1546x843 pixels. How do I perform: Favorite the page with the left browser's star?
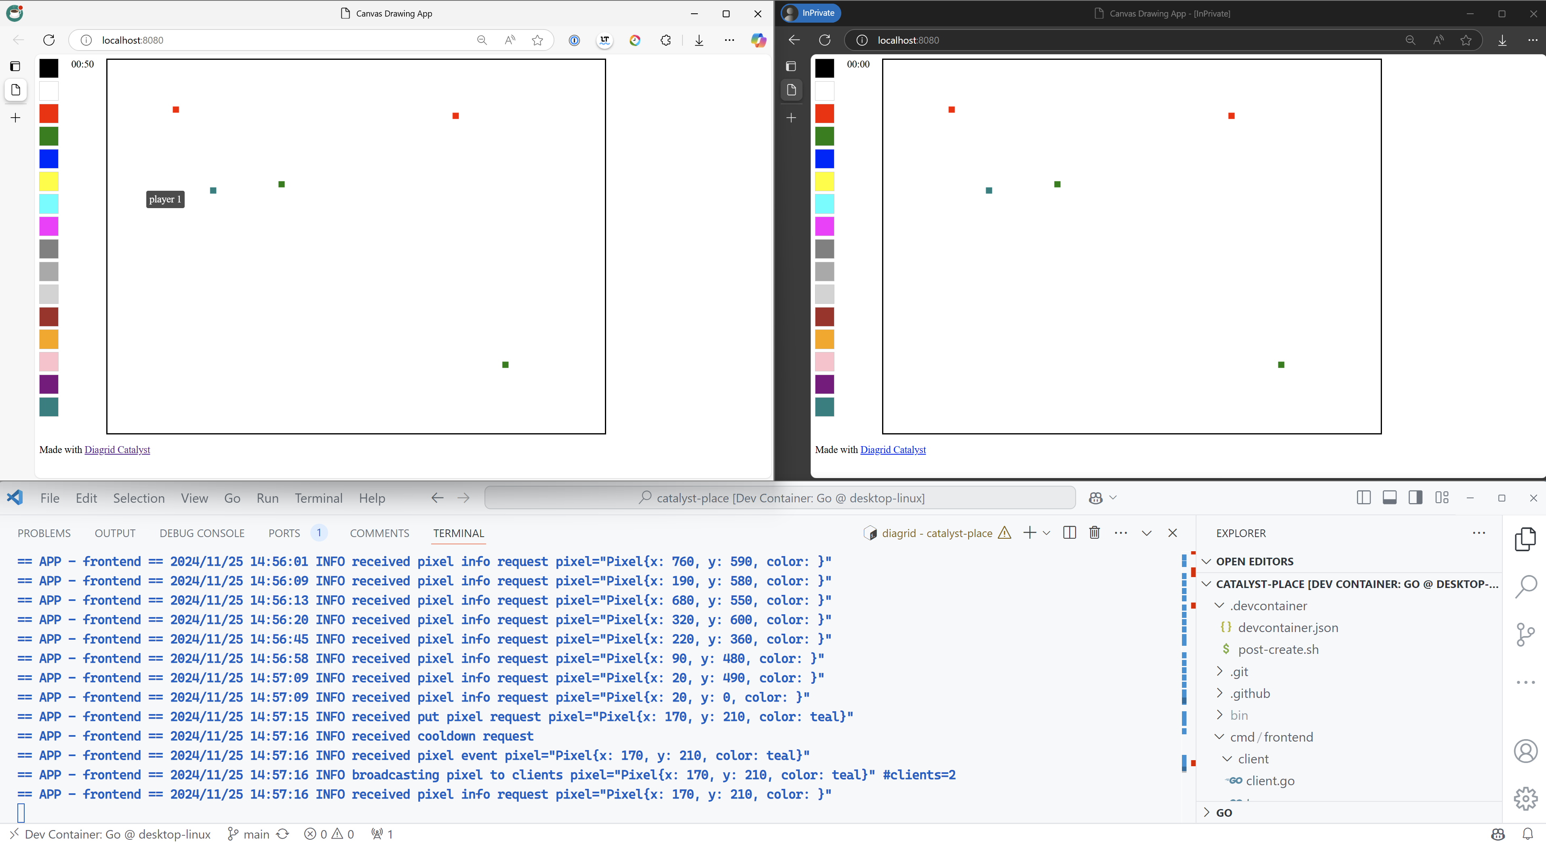(x=537, y=40)
